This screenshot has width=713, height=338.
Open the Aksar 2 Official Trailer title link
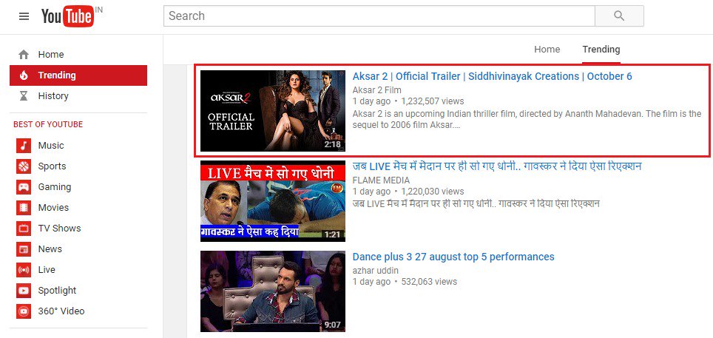[492, 76]
